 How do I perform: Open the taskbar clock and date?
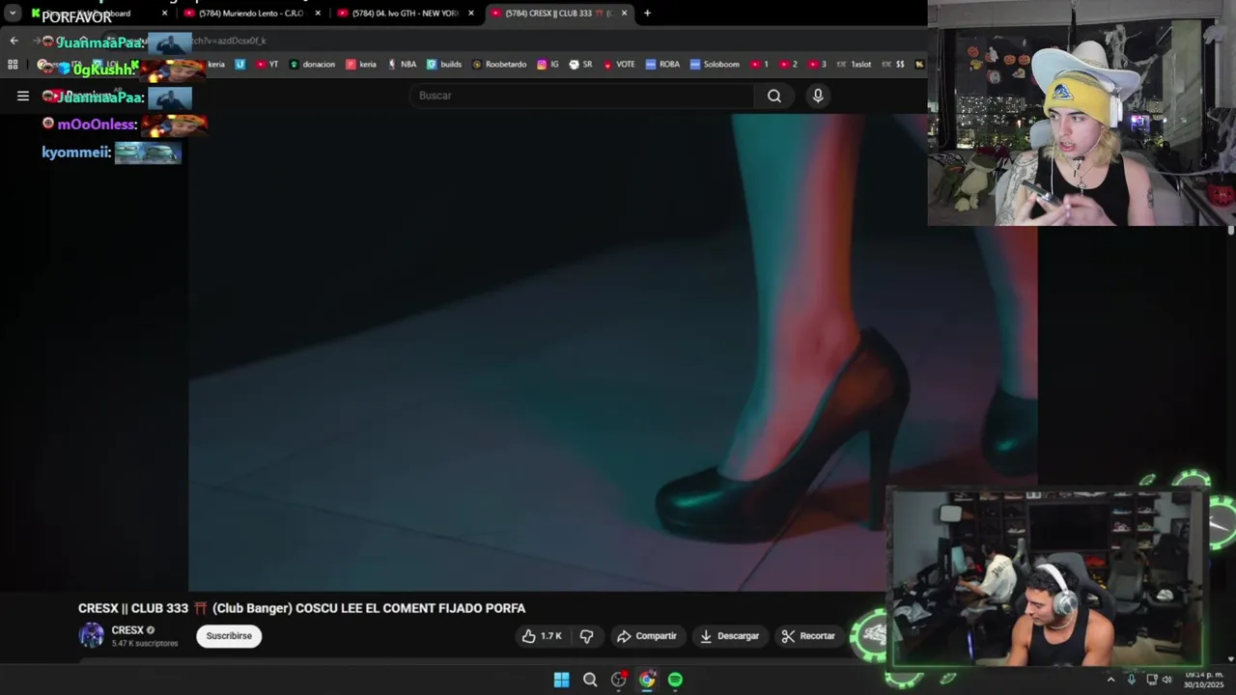tap(1203, 680)
